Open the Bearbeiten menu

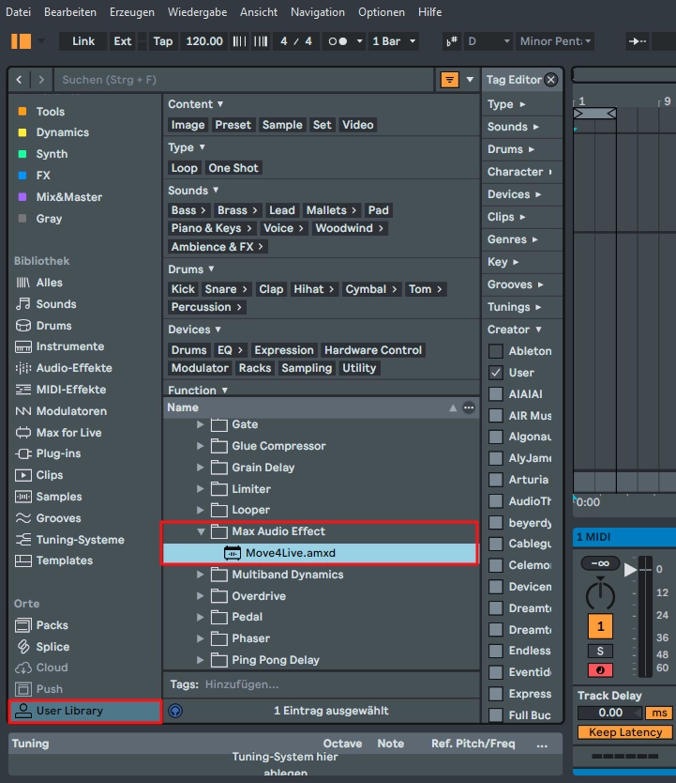coord(70,12)
